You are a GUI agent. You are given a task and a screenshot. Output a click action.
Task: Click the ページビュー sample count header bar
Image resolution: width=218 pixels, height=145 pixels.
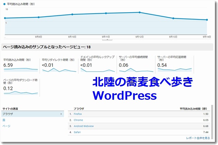point(107,47)
